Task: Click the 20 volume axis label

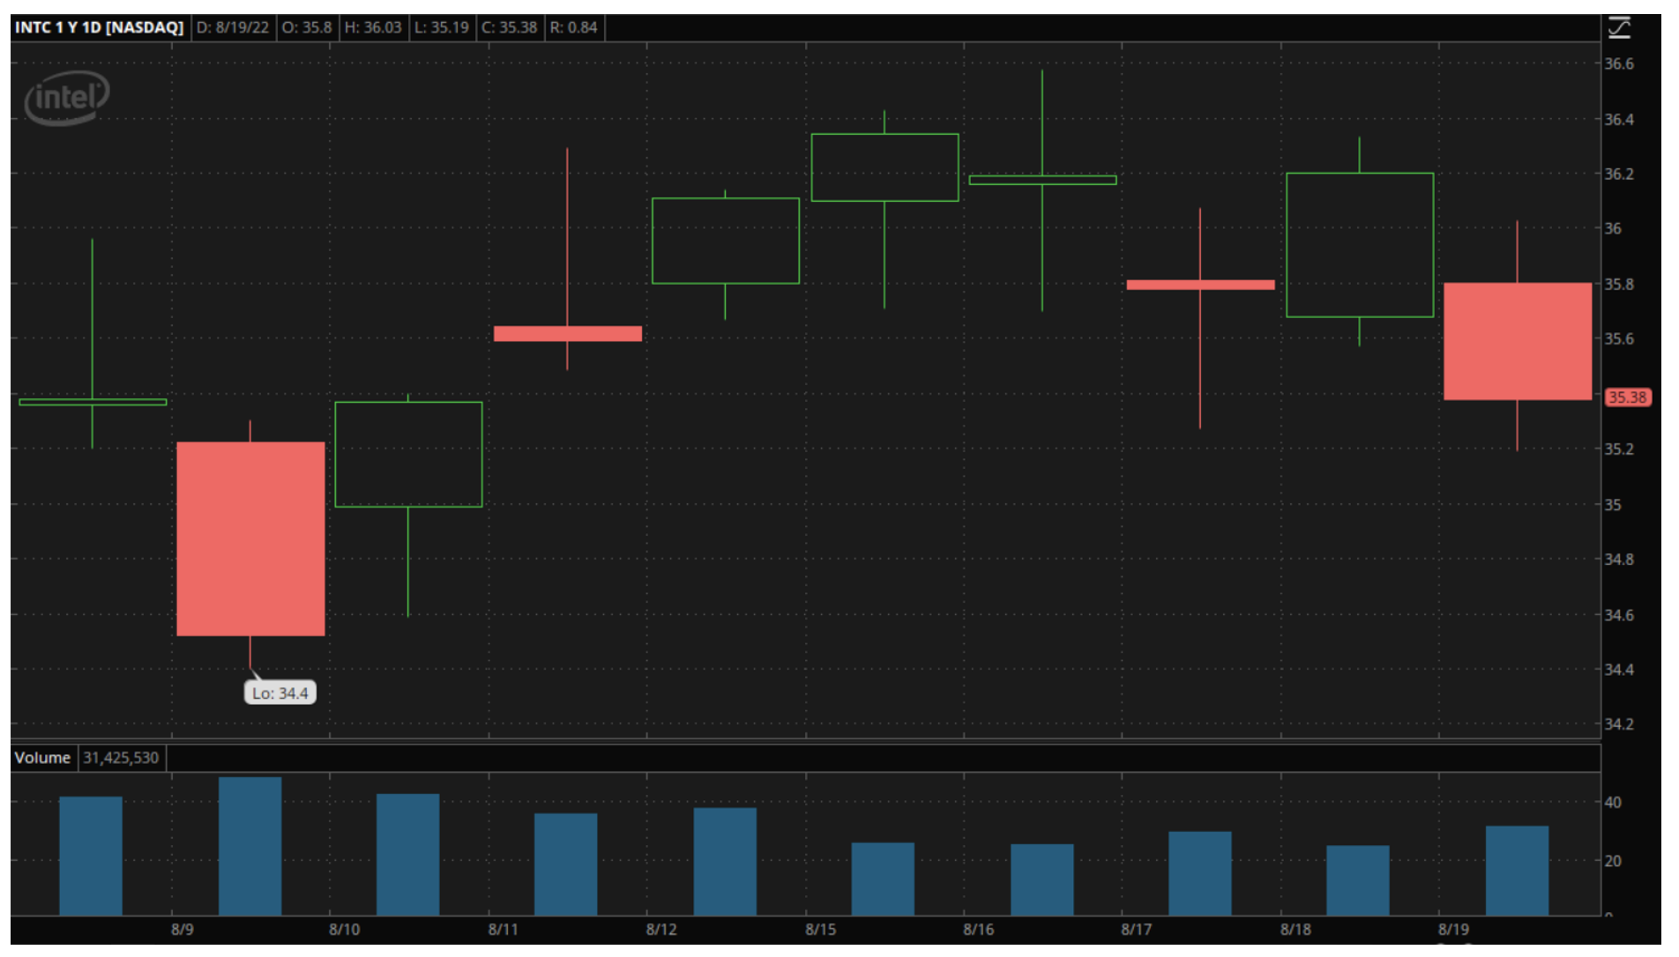Action: tap(1613, 860)
